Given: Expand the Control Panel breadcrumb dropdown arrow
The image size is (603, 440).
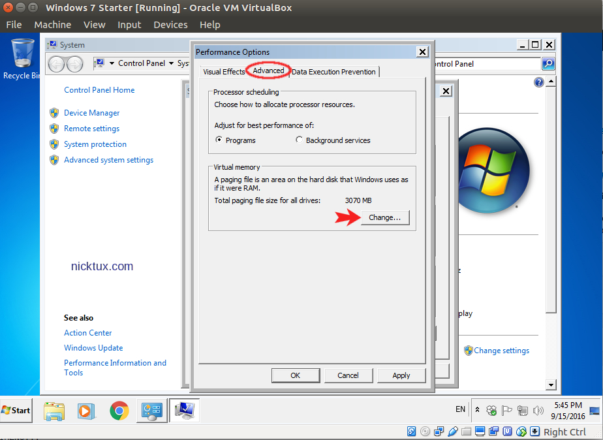Looking at the screenshot, I should point(171,64).
